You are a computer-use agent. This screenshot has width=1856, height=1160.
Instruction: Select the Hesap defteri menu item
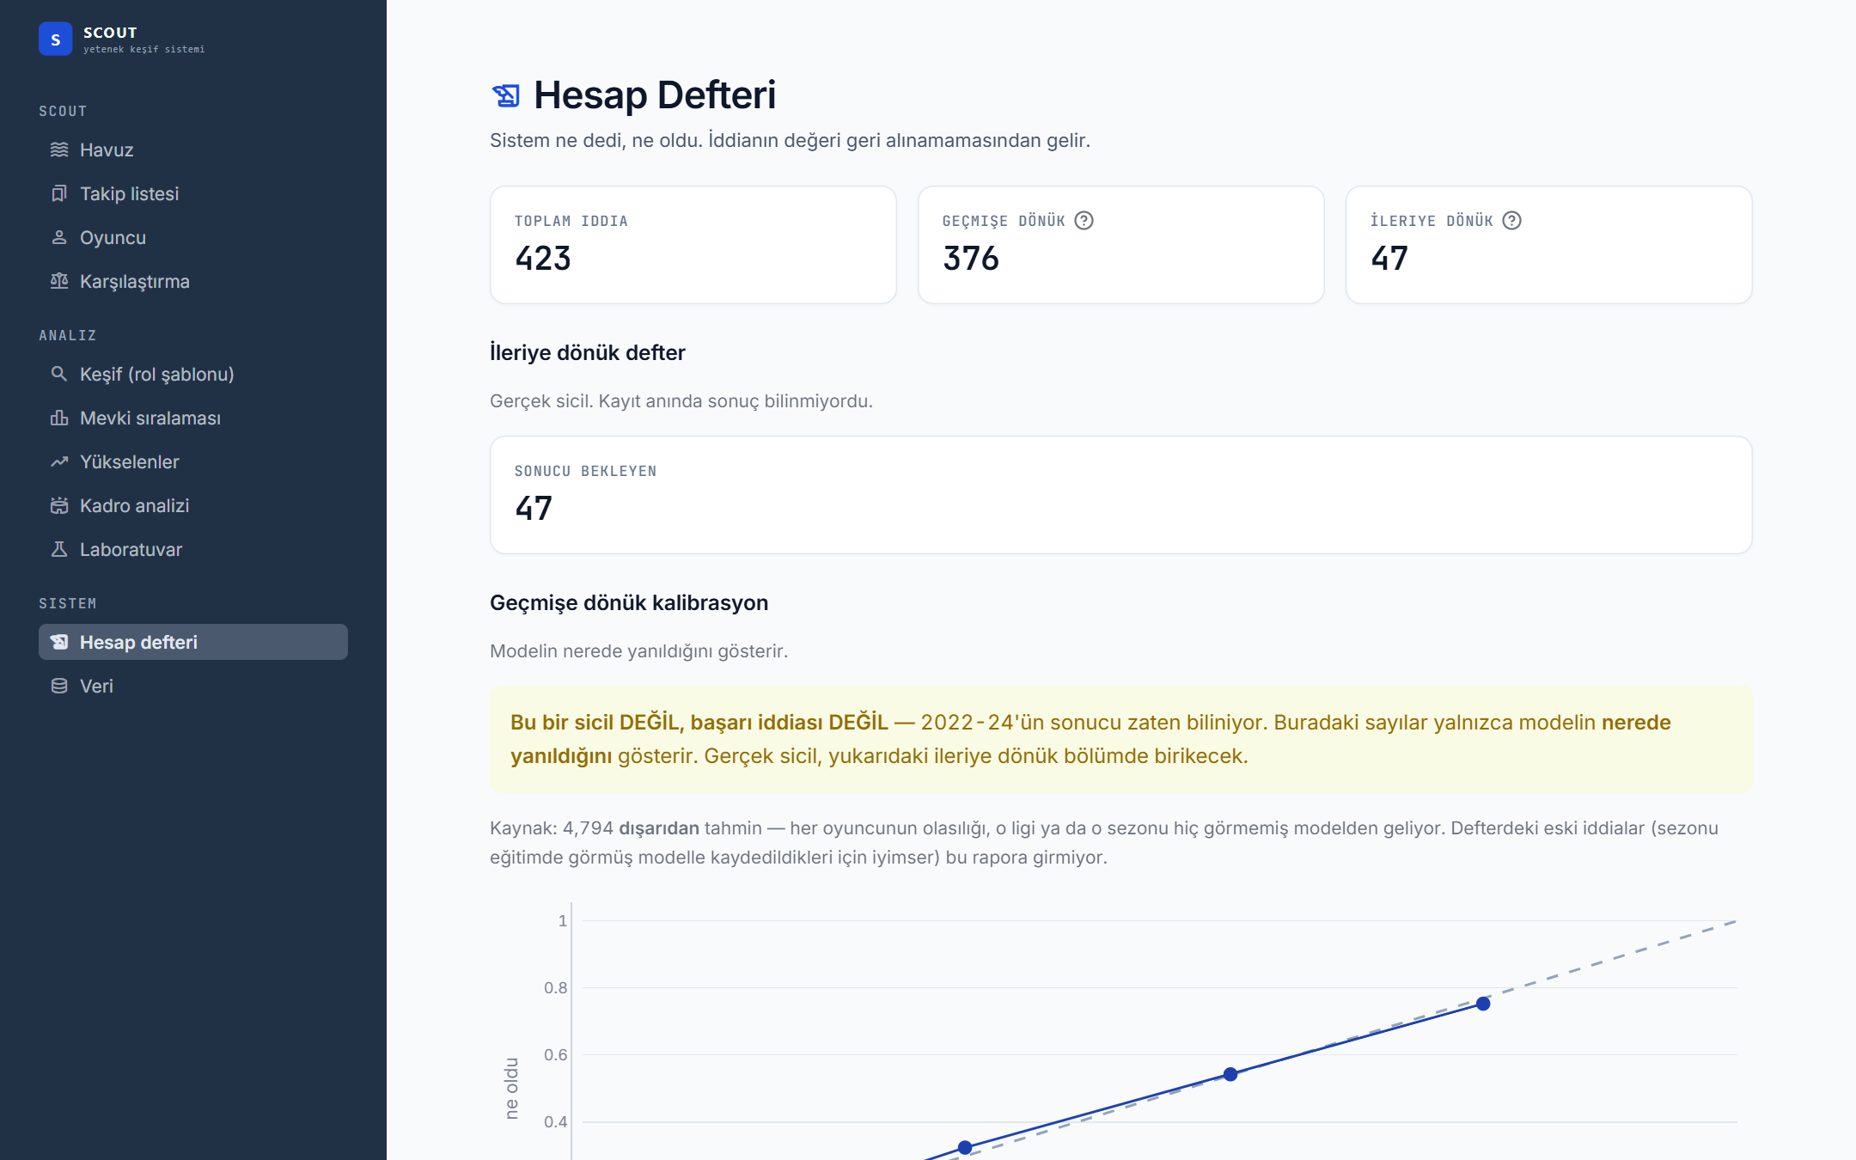193,642
